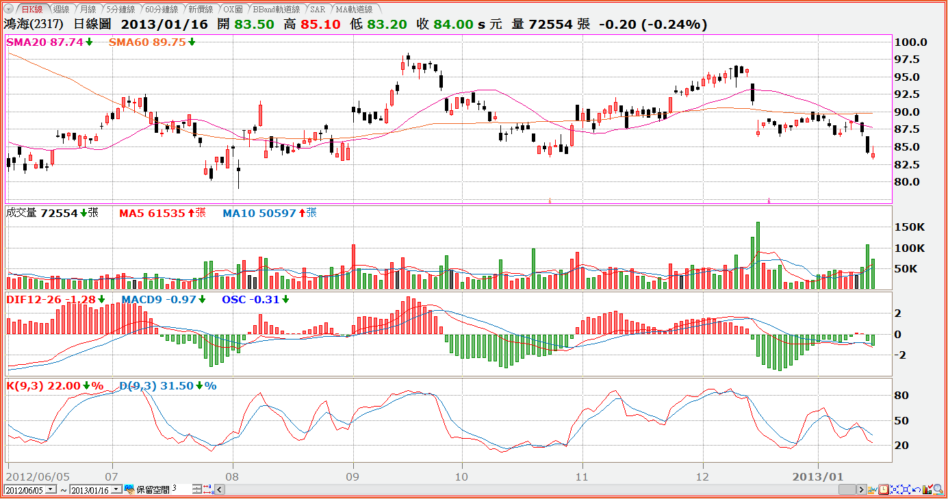Click the magnifying glass zoom icon

point(938,489)
